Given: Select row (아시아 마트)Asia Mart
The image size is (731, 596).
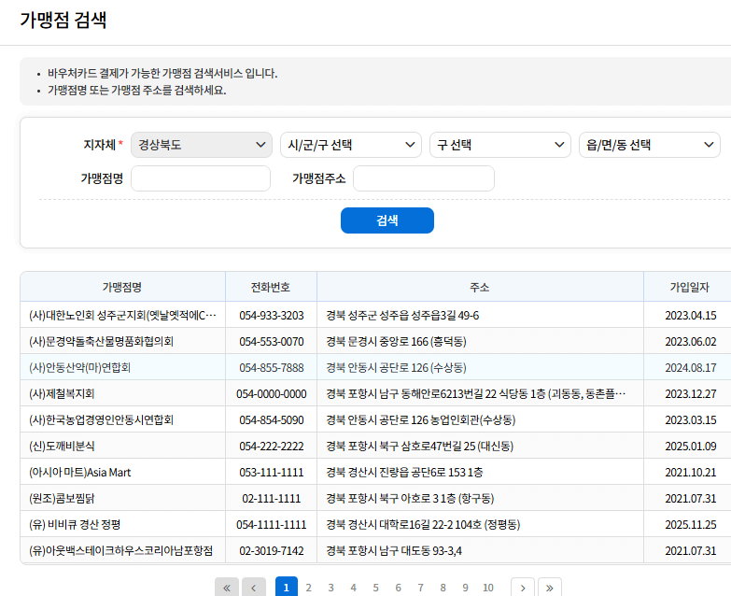Looking at the screenshot, I should tap(375, 472).
